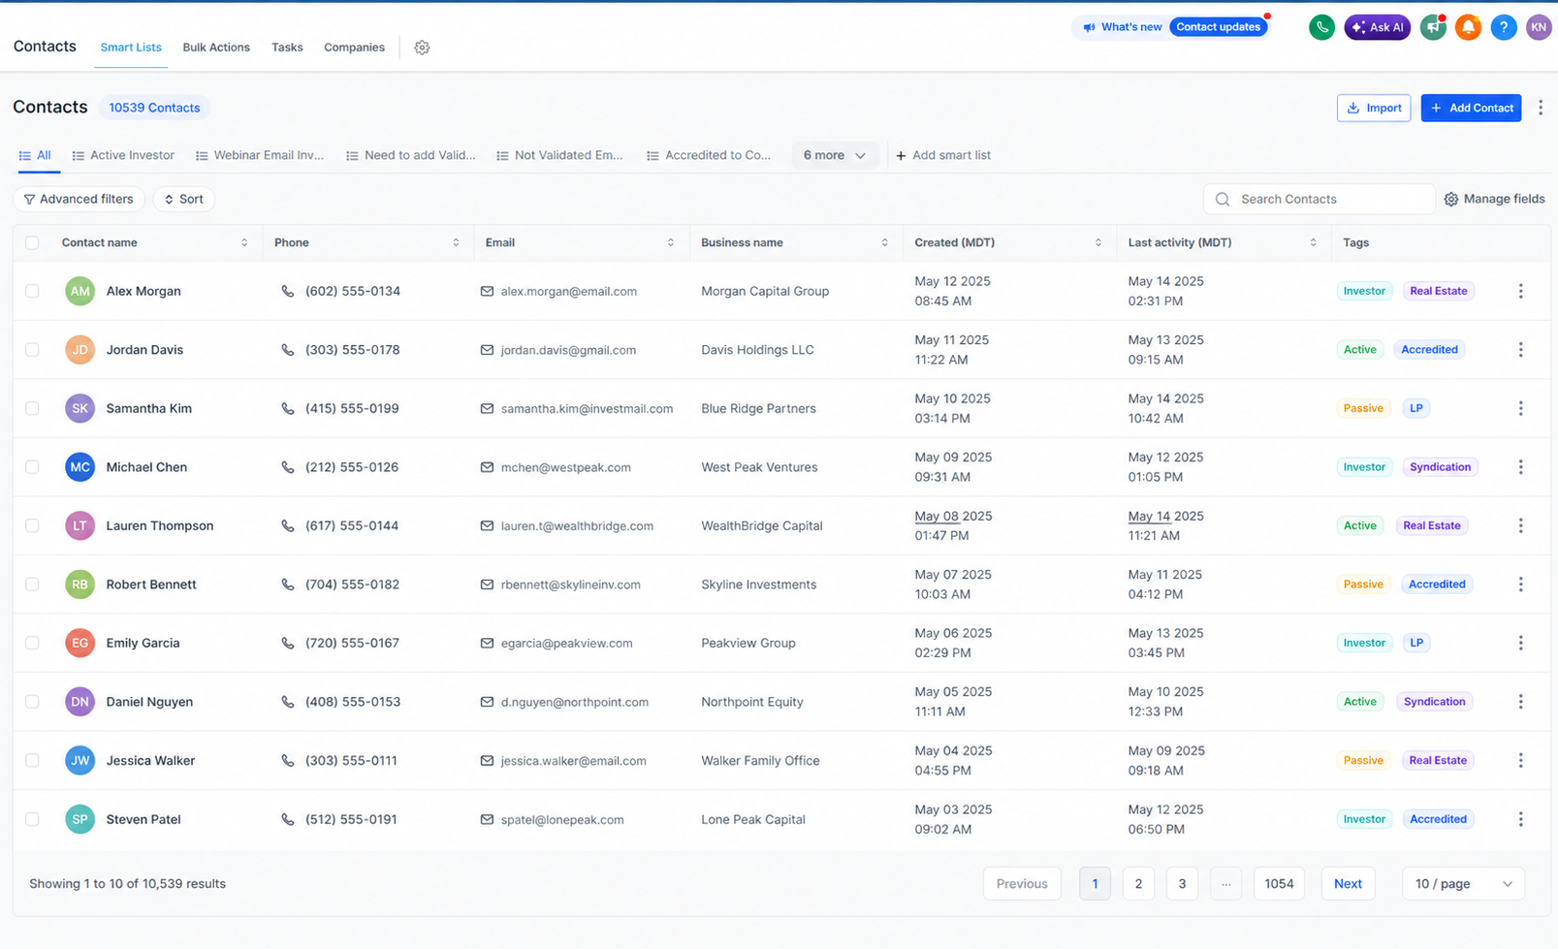Switch to the Bulk Actions tab
1558x949 pixels.
(x=216, y=47)
